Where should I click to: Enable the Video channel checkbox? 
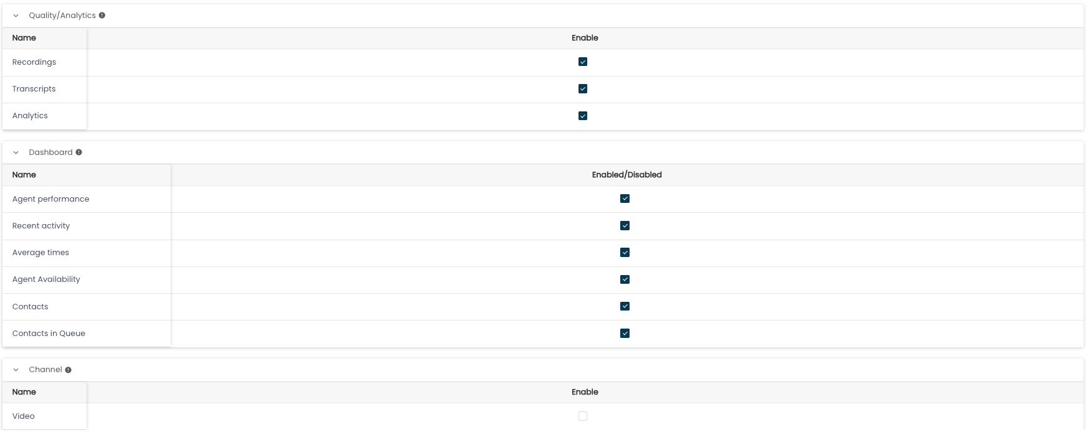click(x=583, y=416)
